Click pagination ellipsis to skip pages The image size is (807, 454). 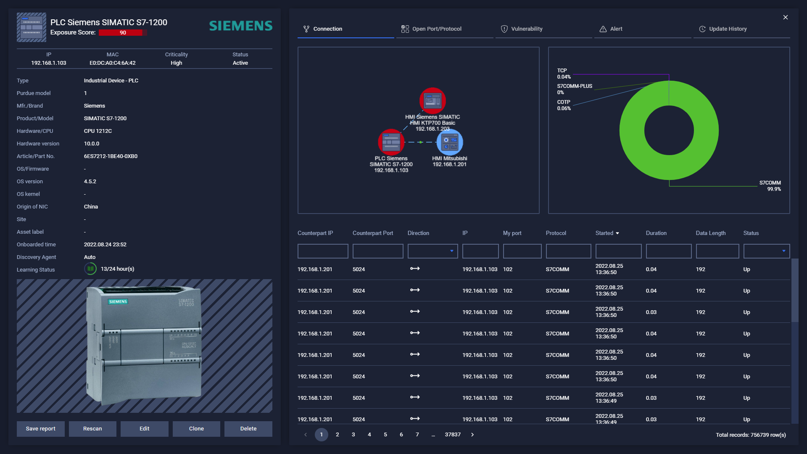[x=433, y=435]
